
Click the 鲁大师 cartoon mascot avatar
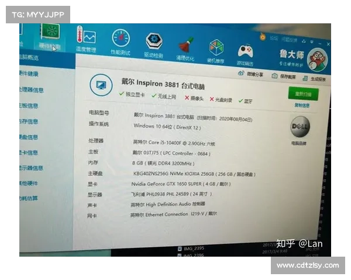[318, 60]
